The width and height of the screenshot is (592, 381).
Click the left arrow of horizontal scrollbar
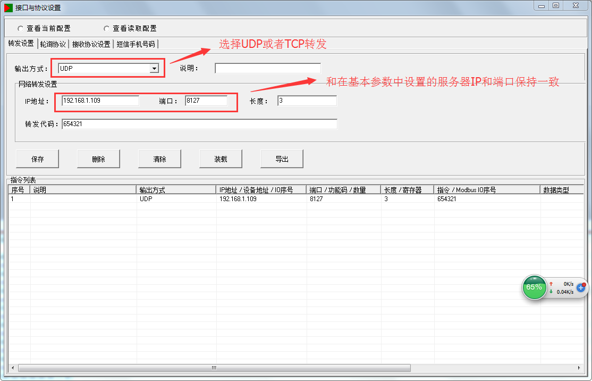[x=13, y=368]
